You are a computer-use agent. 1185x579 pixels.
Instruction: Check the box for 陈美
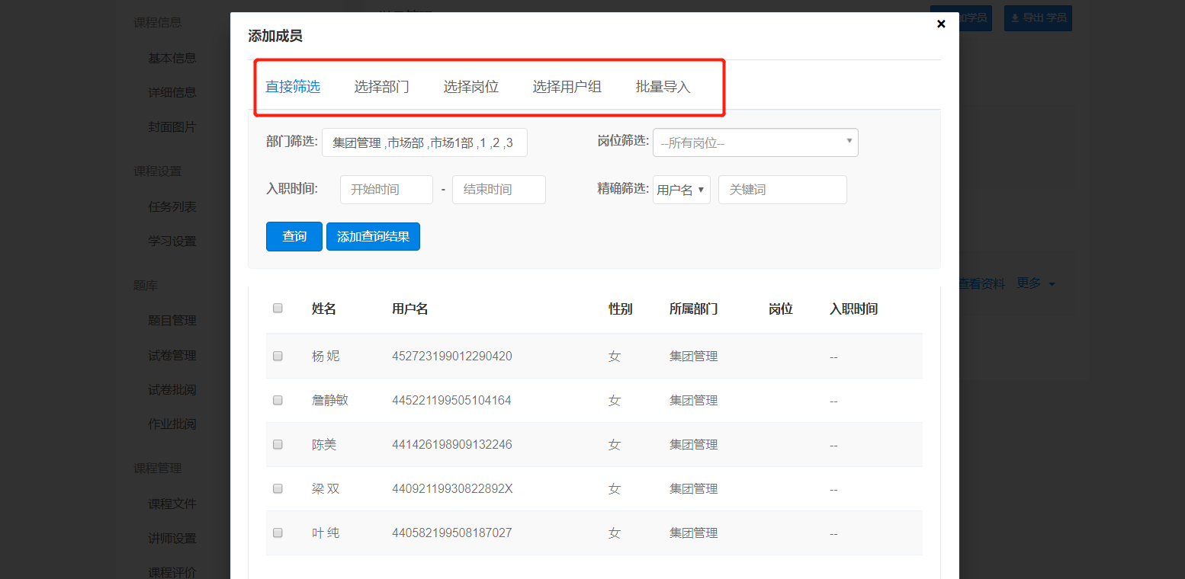tap(278, 444)
